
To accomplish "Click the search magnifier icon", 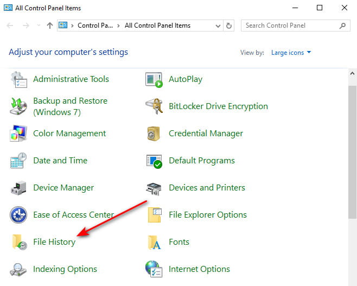I will [x=342, y=26].
